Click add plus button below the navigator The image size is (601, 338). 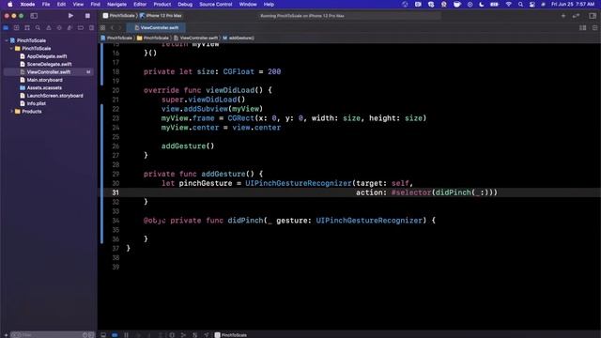[6, 335]
